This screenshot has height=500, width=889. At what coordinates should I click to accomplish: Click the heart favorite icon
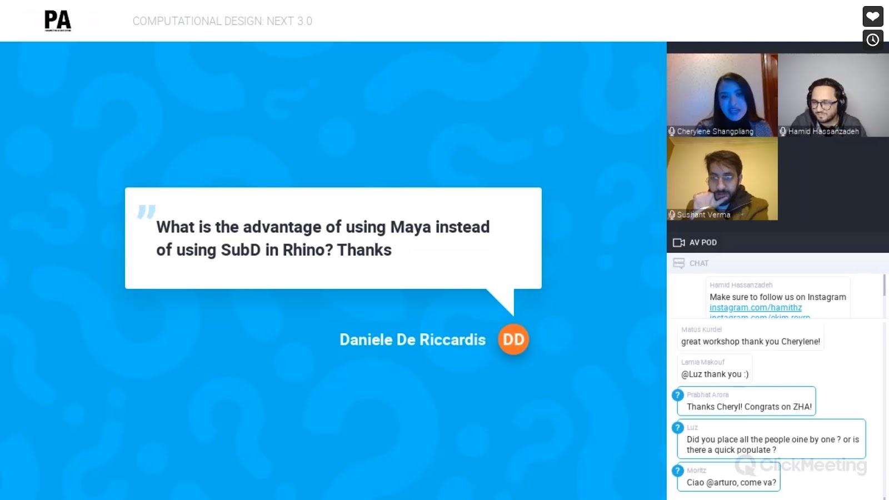pyautogui.click(x=872, y=16)
